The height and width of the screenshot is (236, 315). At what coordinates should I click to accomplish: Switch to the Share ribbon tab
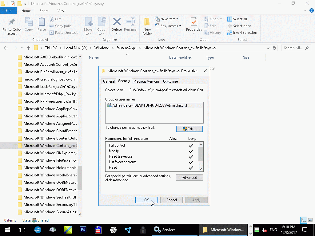tap(44, 11)
